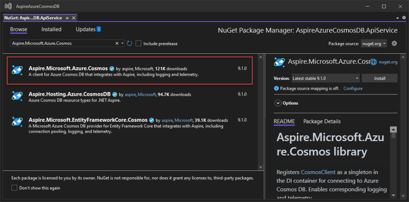
Task: Open the Version dropdown showing Latest stable 9.1.0
Action: (x=325, y=78)
